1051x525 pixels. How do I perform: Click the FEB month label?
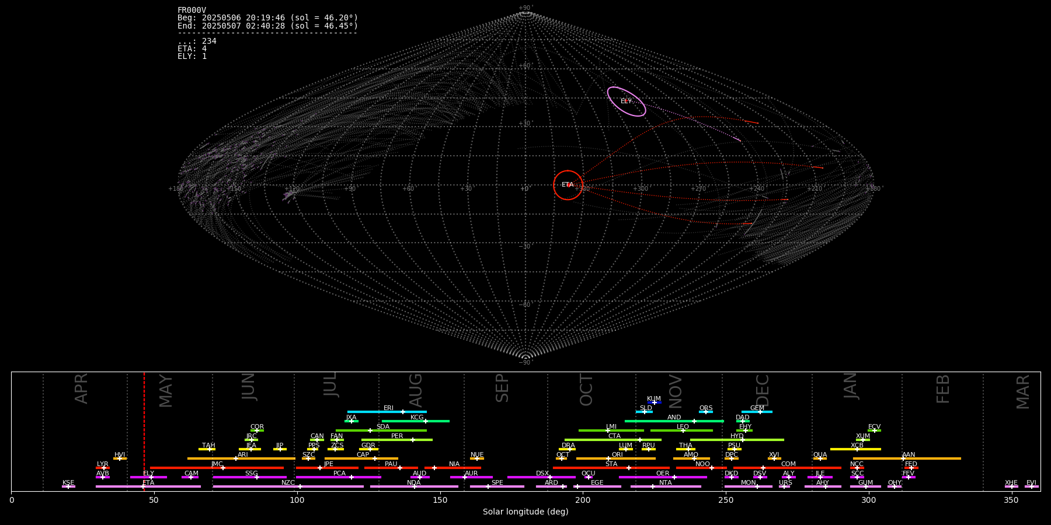click(943, 389)
